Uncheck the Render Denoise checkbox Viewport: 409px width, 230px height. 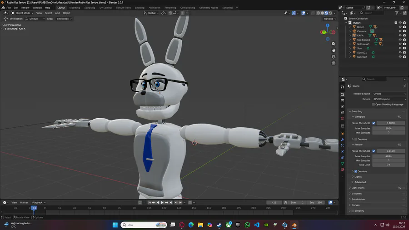pos(356,171)
